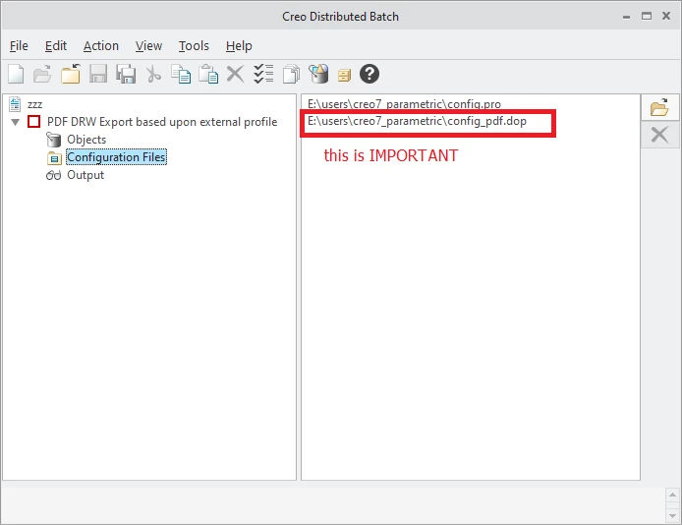Click the New file toolbar icon
The height and width of the screenshot is (525, 682).
click(x=16, y=74)
